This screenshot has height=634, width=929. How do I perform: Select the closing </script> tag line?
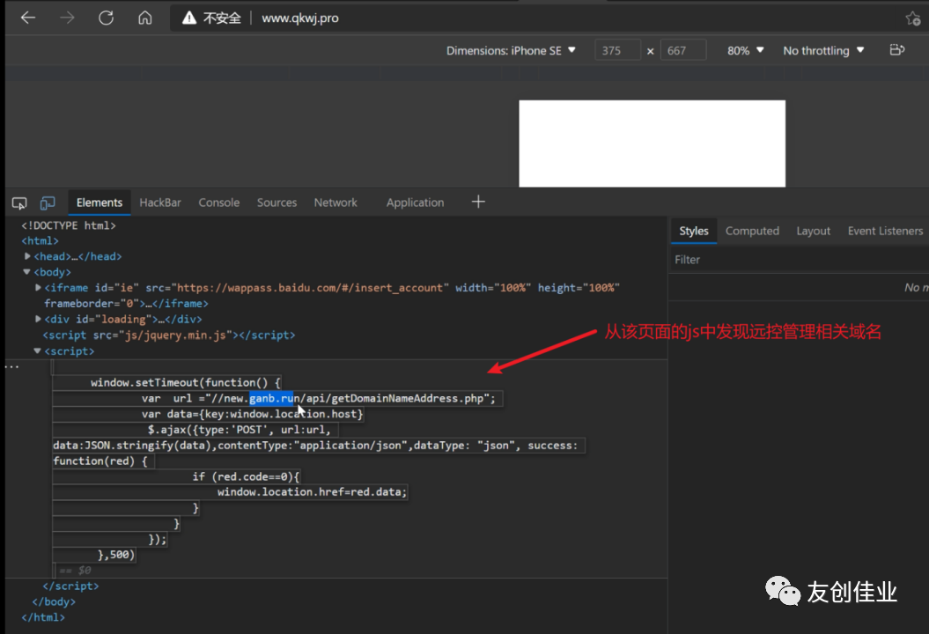coord(70,586)
